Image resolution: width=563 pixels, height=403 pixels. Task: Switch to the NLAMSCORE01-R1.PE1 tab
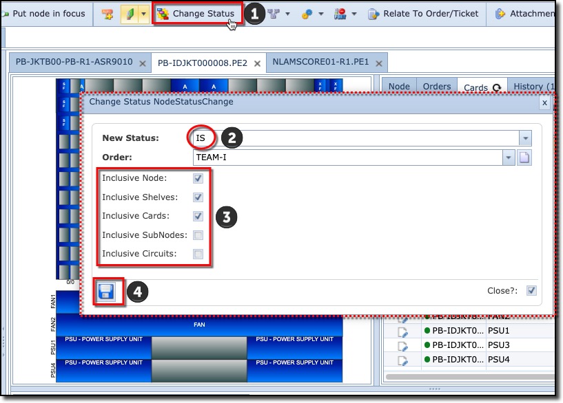coord(320,63)
